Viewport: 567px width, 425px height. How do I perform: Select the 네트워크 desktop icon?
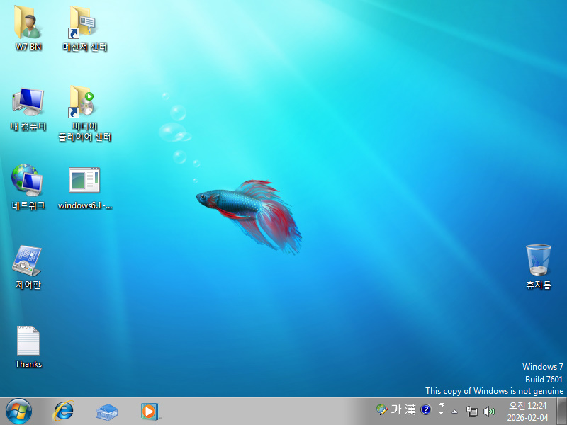(28, 187)
